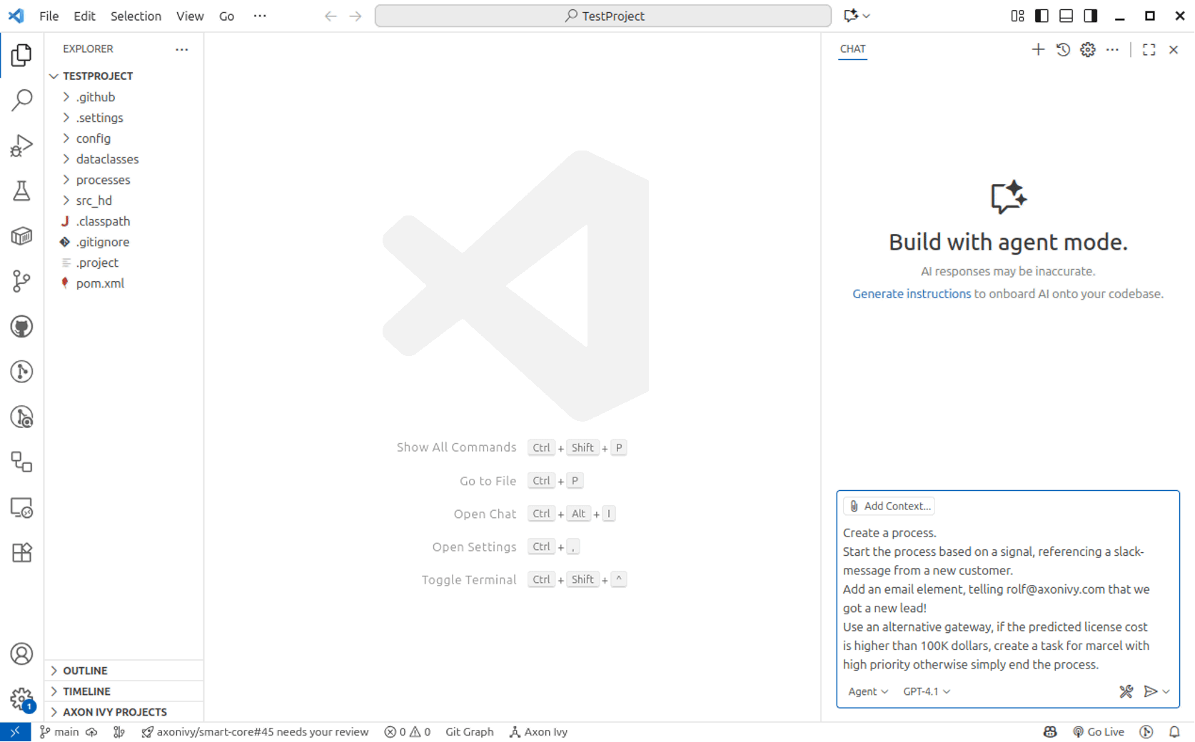Open pull request needs review item
Viewport: 1195px width, 742px height.
coord(255,732)
